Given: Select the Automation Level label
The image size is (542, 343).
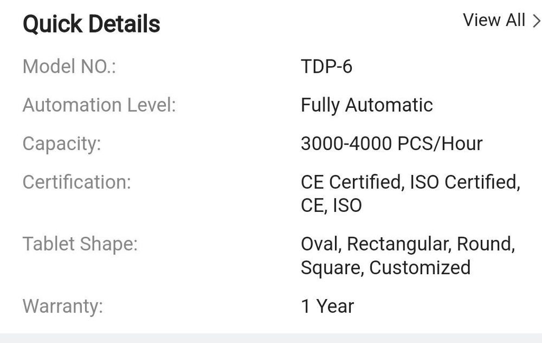Looking at the screenshot, I should click(x=99, y=105).
